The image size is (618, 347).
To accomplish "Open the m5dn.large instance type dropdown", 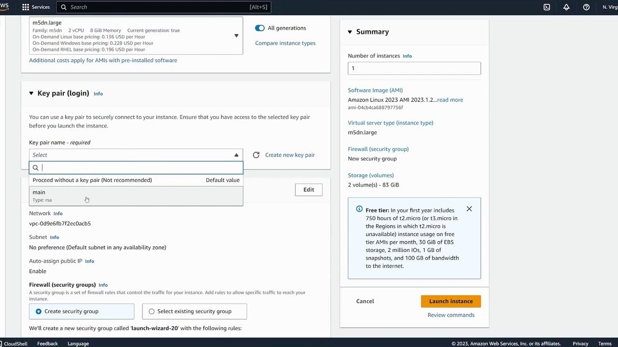I will point(236,36).
